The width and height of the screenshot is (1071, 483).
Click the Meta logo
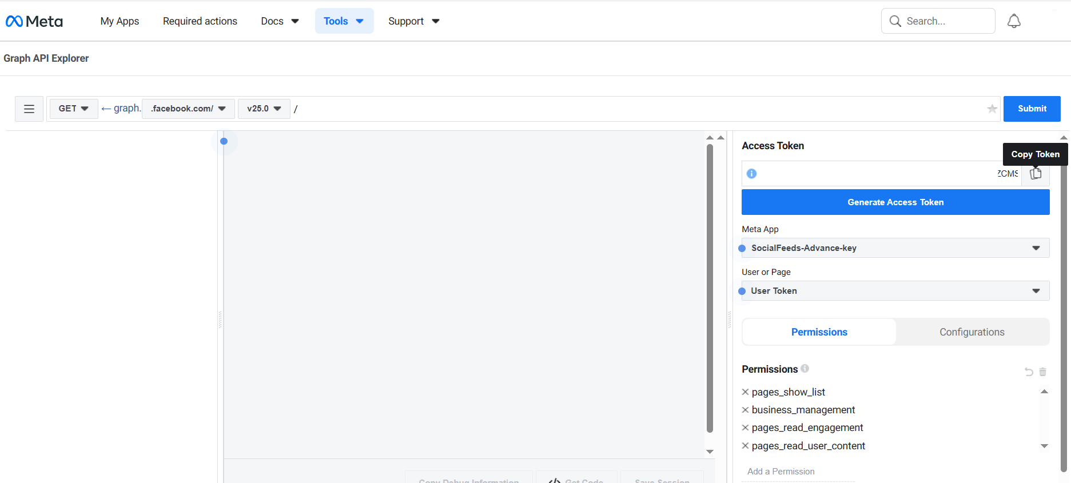coord(34,21)
